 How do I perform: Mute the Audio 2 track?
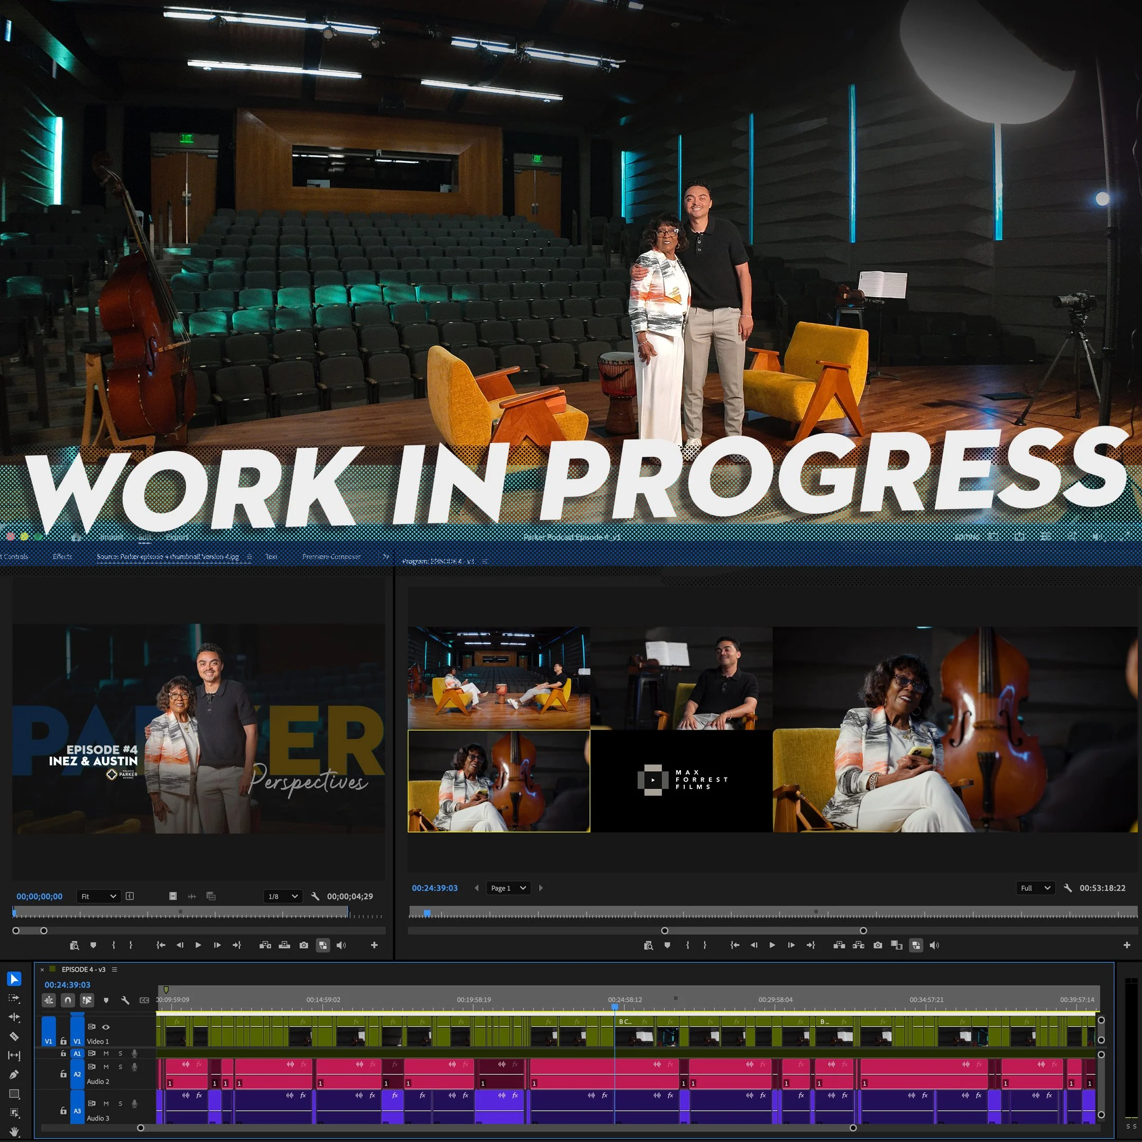pyautogui.click(x=106, y=1067)
